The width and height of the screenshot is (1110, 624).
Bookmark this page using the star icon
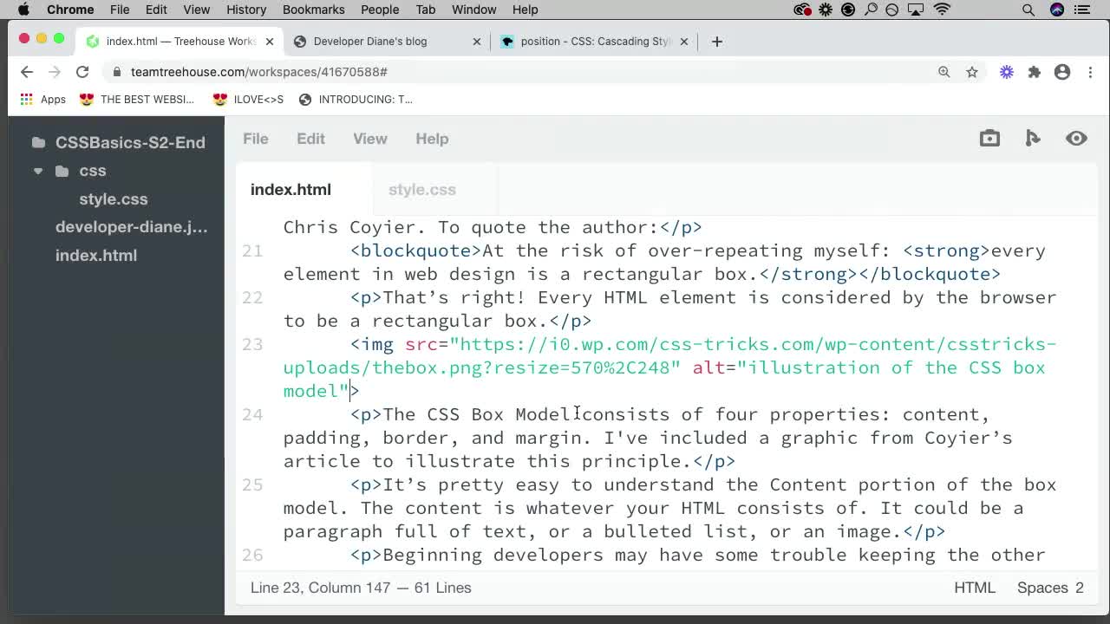[x=972, y=72]
